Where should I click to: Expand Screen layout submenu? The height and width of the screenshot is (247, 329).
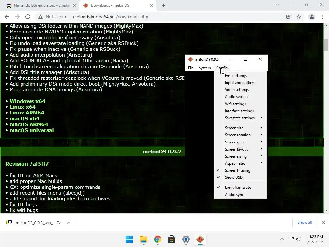click(x=240, y=149)
